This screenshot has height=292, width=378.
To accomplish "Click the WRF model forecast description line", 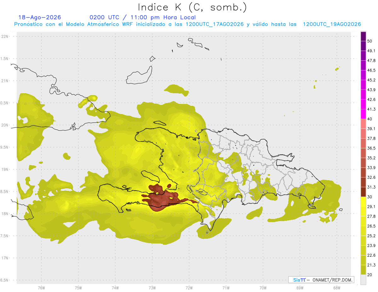I will click(187, 24).
